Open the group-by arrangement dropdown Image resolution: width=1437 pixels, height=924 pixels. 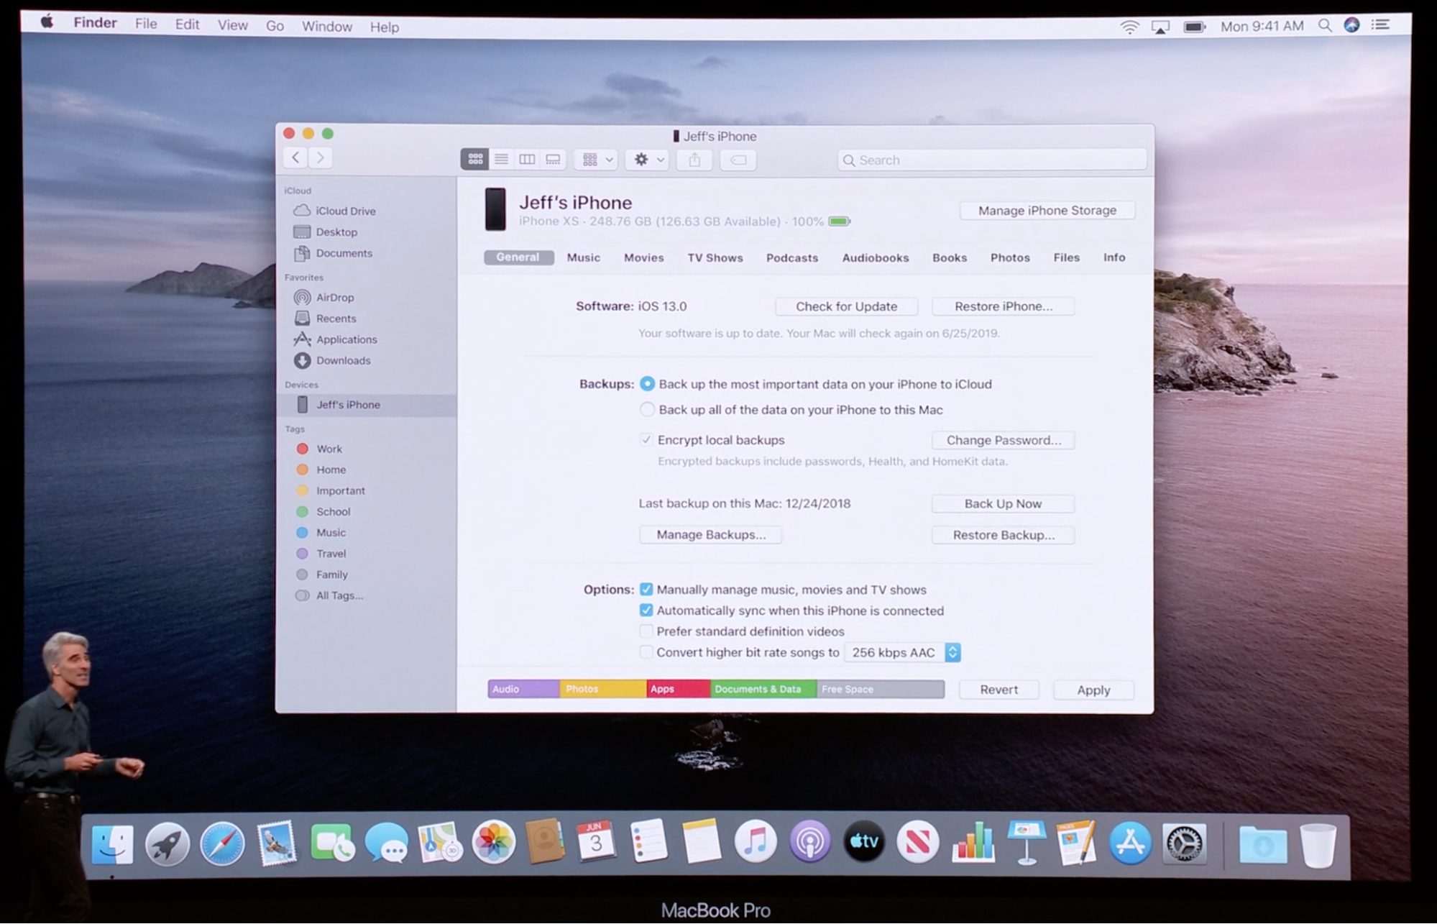tap(597, 160)
